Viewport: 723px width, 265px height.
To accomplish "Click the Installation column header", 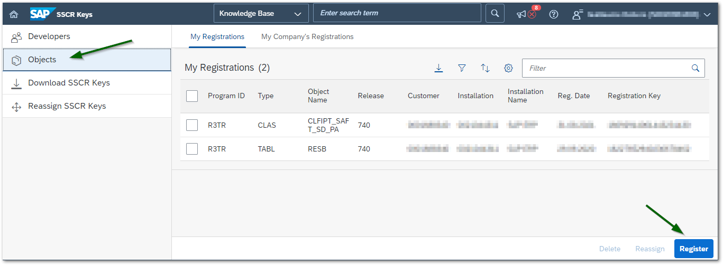I will click(475, 96).
